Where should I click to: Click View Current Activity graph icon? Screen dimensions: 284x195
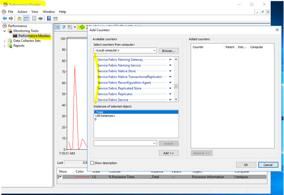(x=57, y=27)
